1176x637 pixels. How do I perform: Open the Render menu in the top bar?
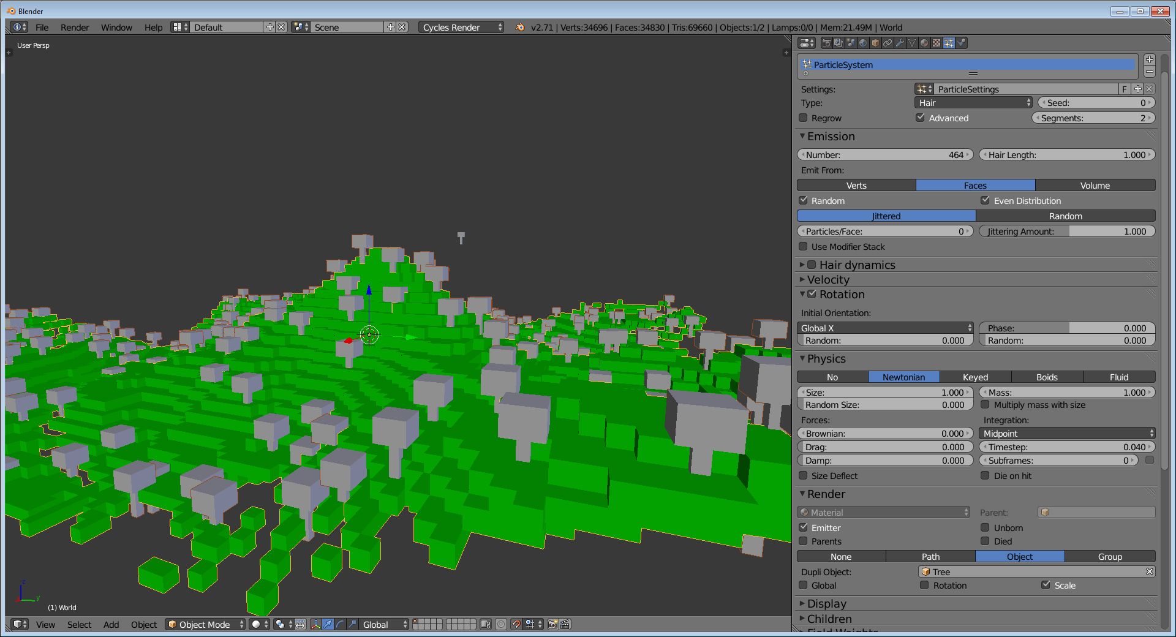pos(75,27)
